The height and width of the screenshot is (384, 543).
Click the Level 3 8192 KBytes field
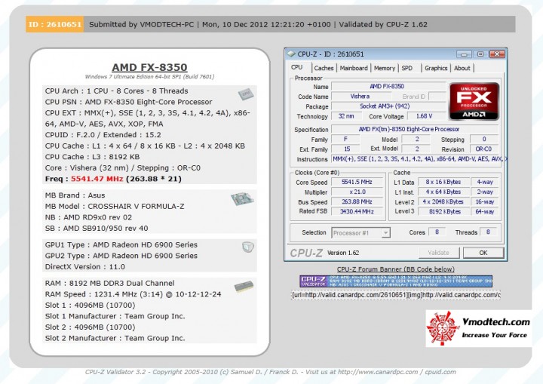443,211
